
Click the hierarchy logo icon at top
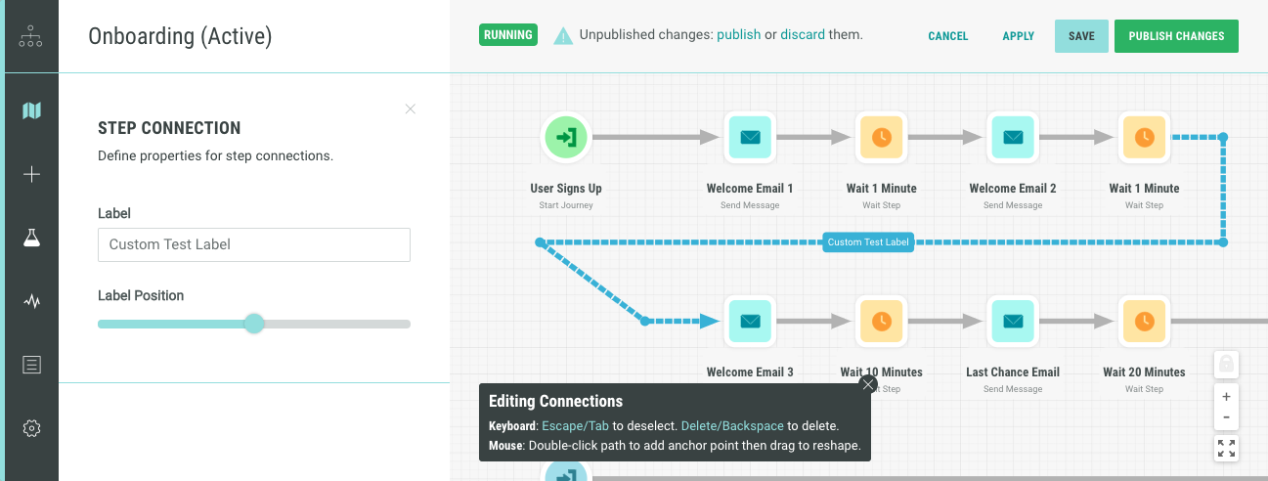pos(31,36)
